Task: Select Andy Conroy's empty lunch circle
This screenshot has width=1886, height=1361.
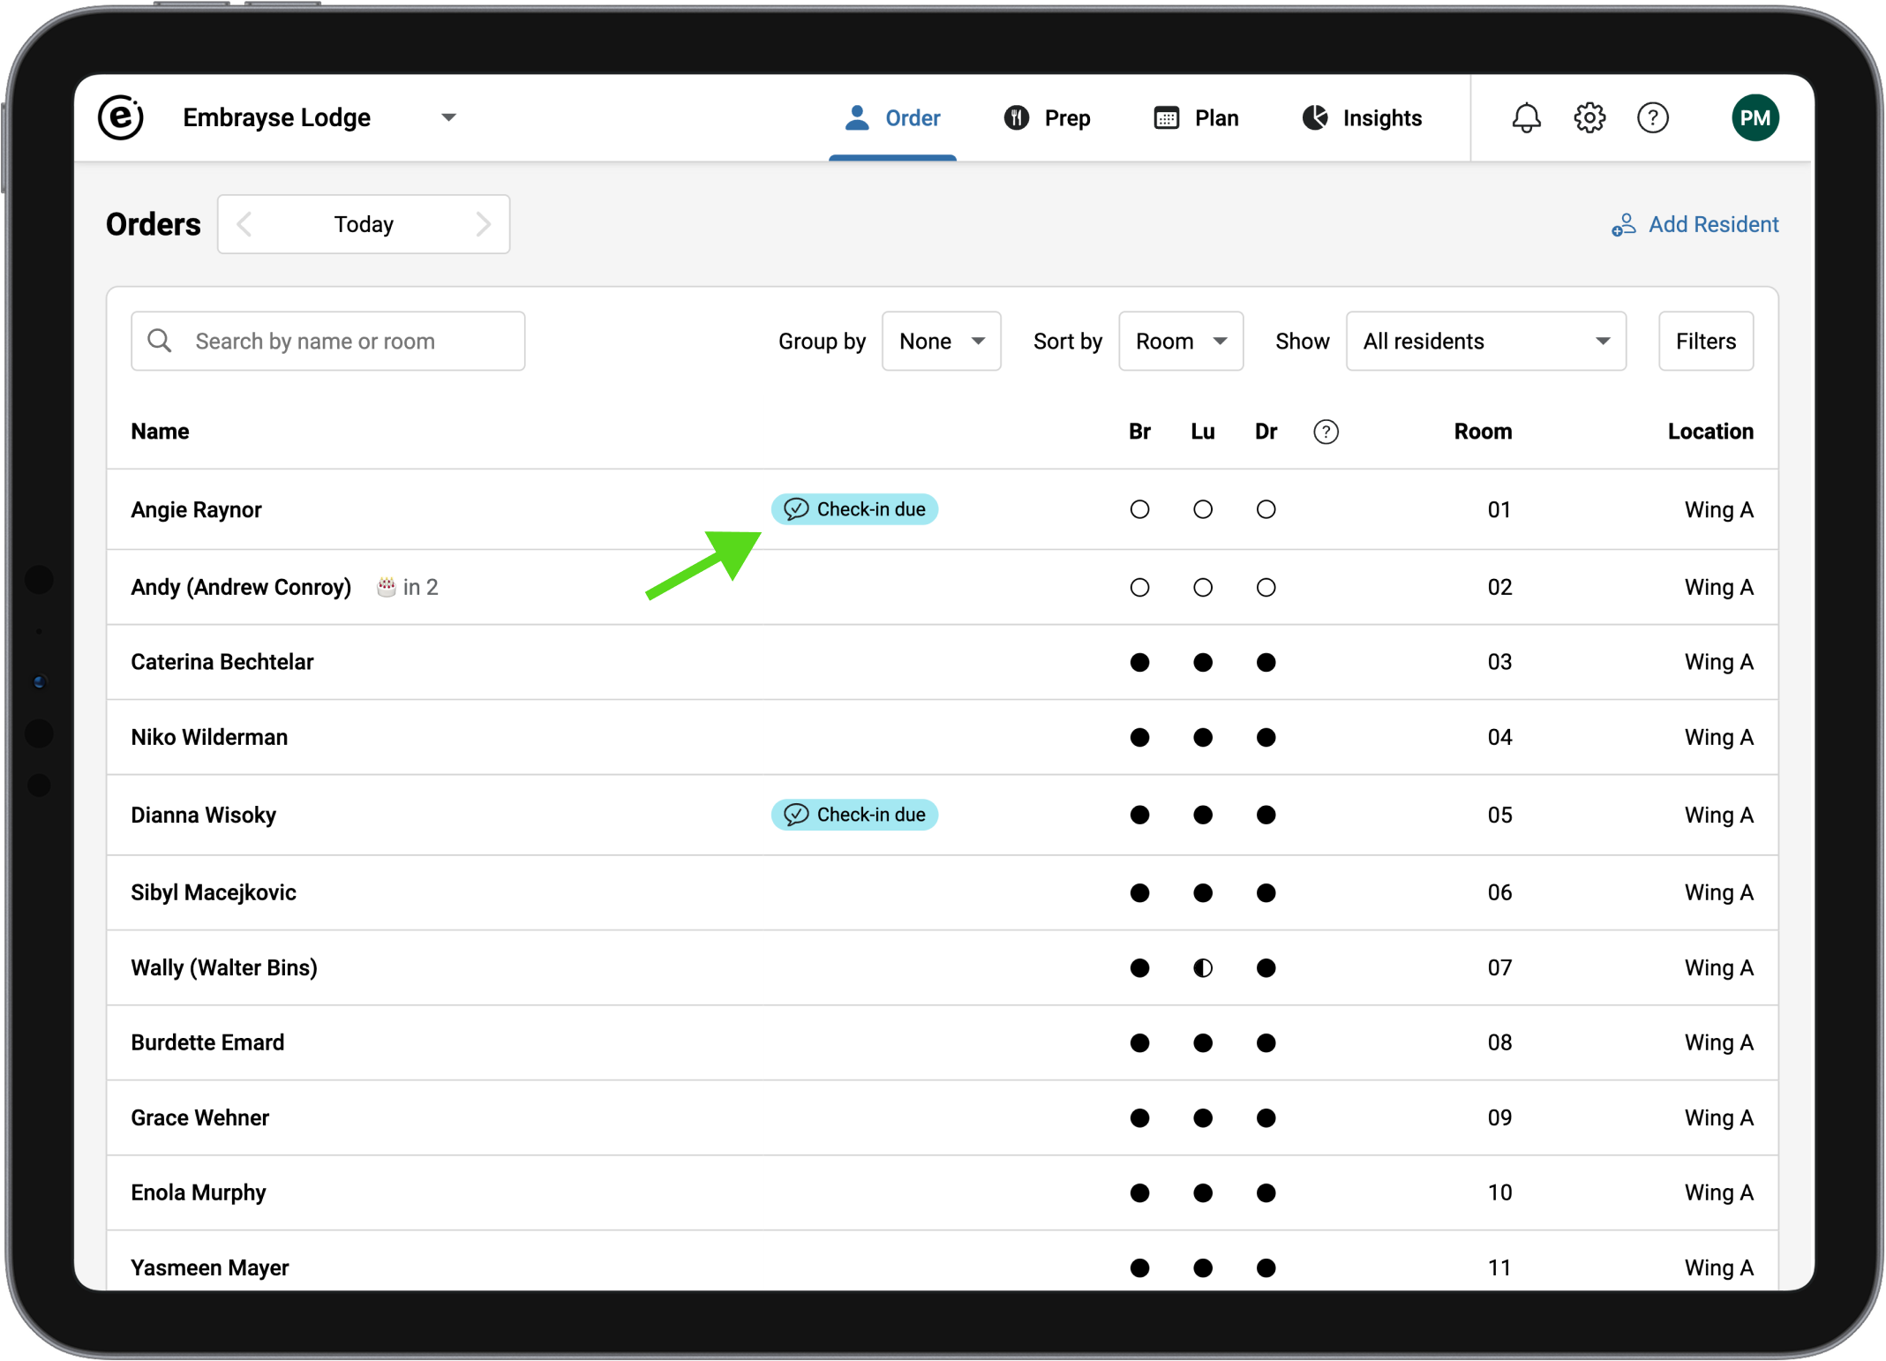Action: (1202, 587)
